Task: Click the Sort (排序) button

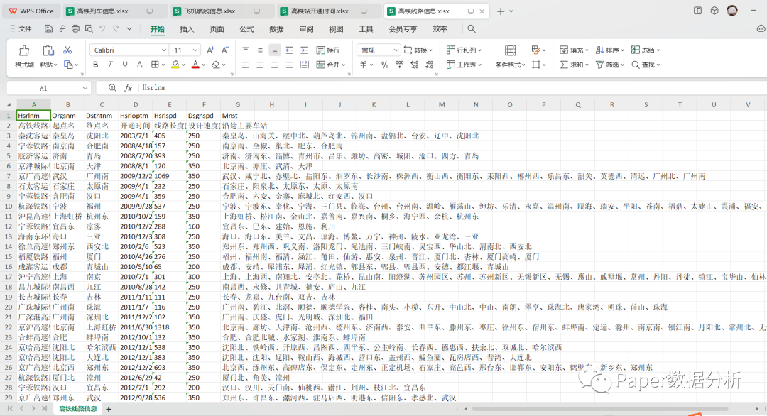Action: tap(610, 50)
